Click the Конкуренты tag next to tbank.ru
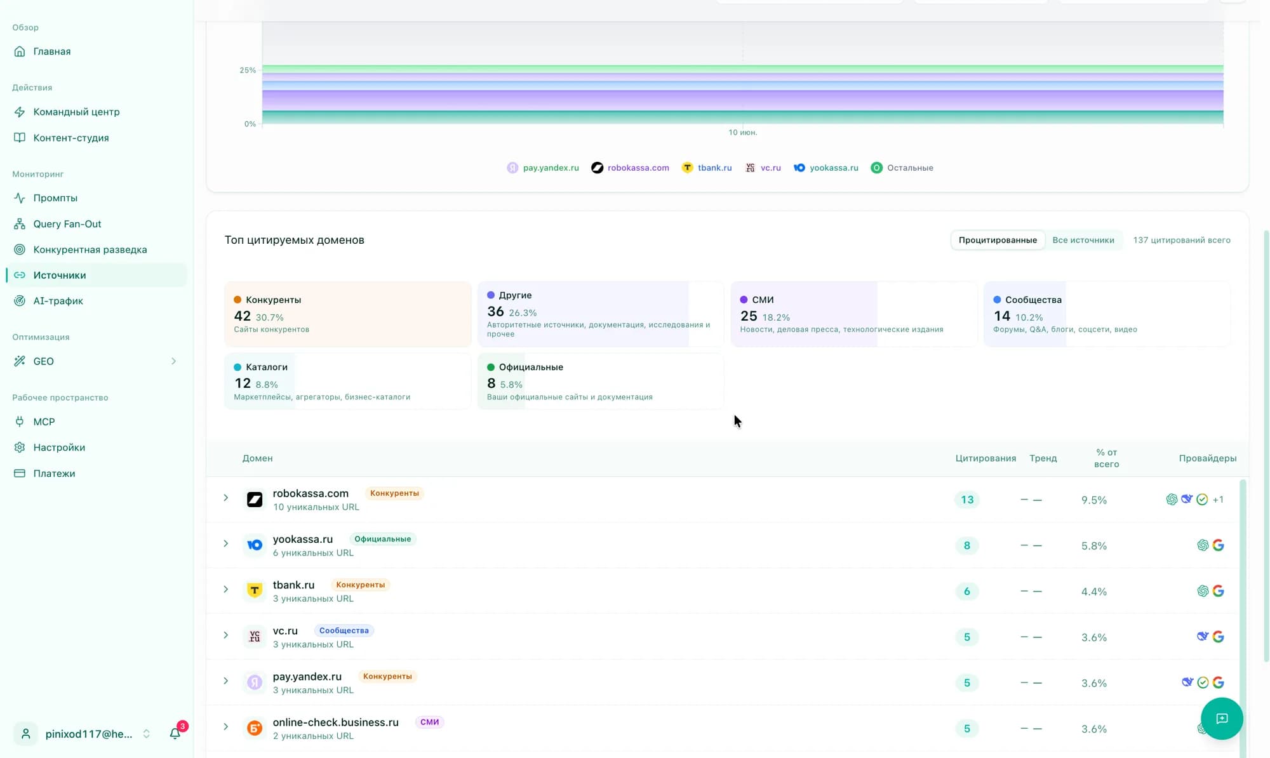This screenshot has height=758, width=1270. pyautogui.click(x=361, y=585)
